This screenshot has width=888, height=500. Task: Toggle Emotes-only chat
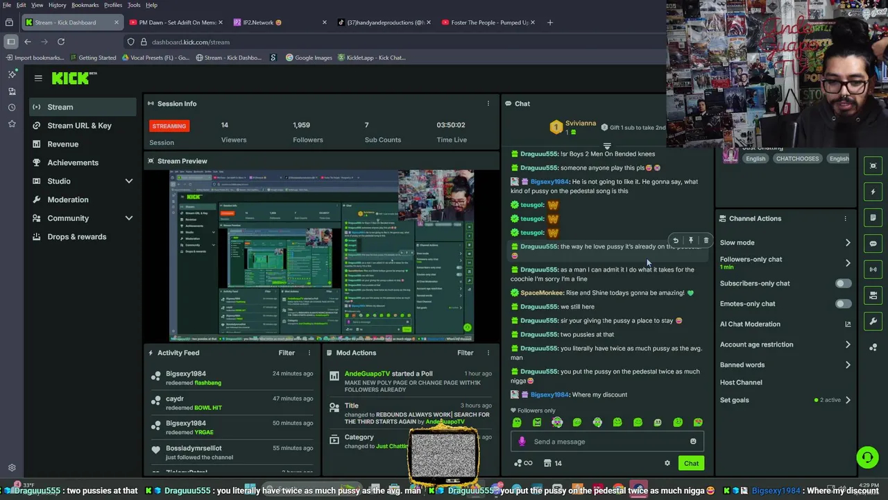click(843, 303)
